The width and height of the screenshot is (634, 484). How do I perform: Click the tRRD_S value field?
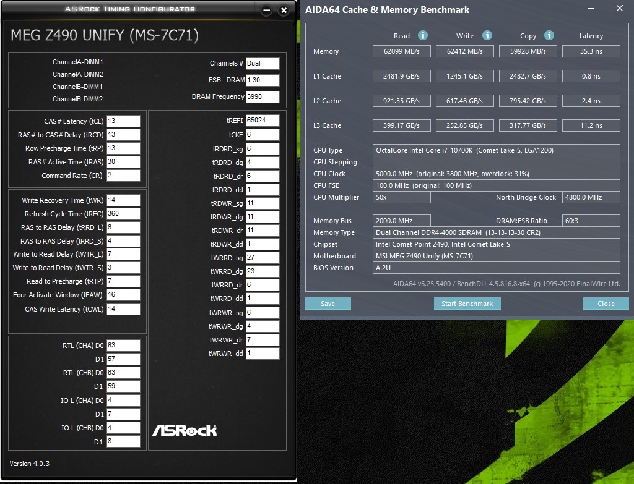(123, 241)
